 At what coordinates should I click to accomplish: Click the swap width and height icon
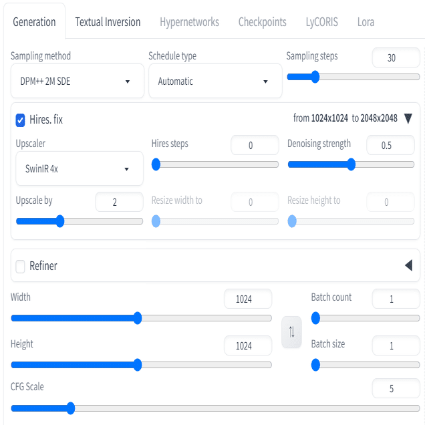pyautogui.click(x=291, y=331)
